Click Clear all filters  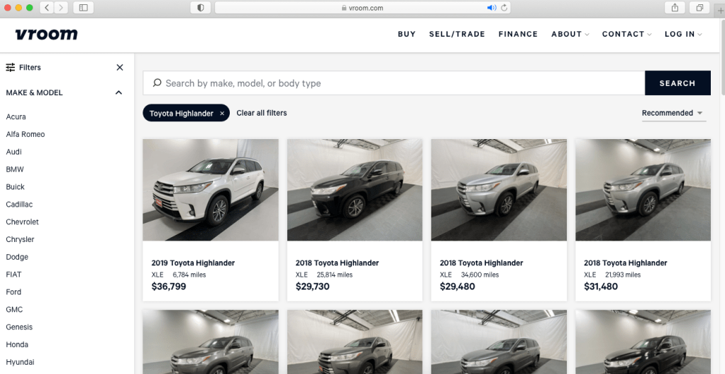262,113
